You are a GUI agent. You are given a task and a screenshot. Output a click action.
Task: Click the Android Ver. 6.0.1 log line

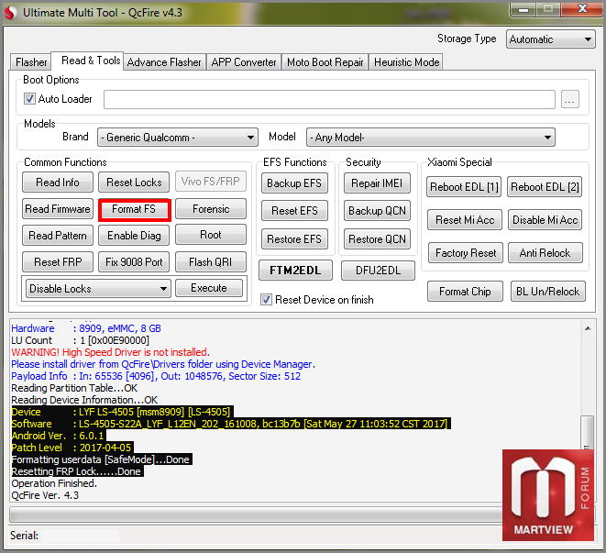pos(58,436)
